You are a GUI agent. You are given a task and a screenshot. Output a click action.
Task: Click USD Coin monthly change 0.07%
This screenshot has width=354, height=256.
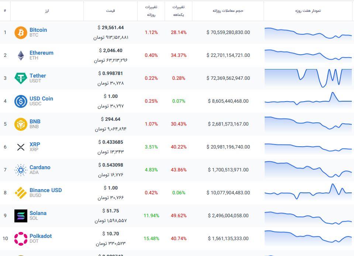pyautogui.click(x=179, y=101)
